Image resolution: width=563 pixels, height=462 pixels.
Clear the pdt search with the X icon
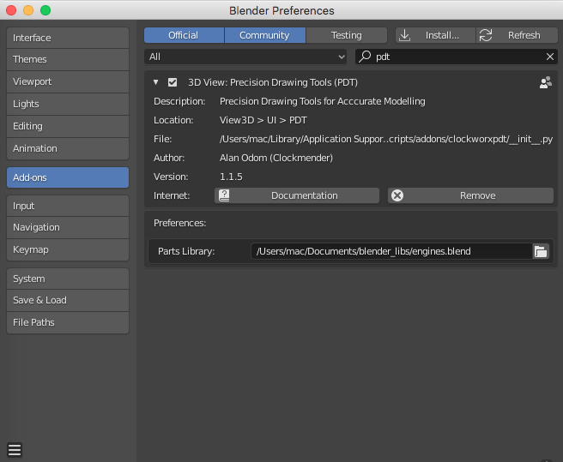tap(550, 57)
